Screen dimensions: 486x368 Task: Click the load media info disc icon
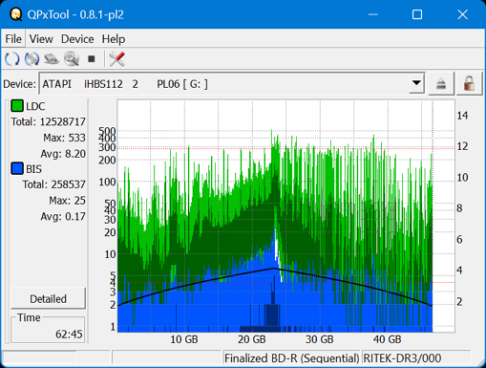(32, 59)
